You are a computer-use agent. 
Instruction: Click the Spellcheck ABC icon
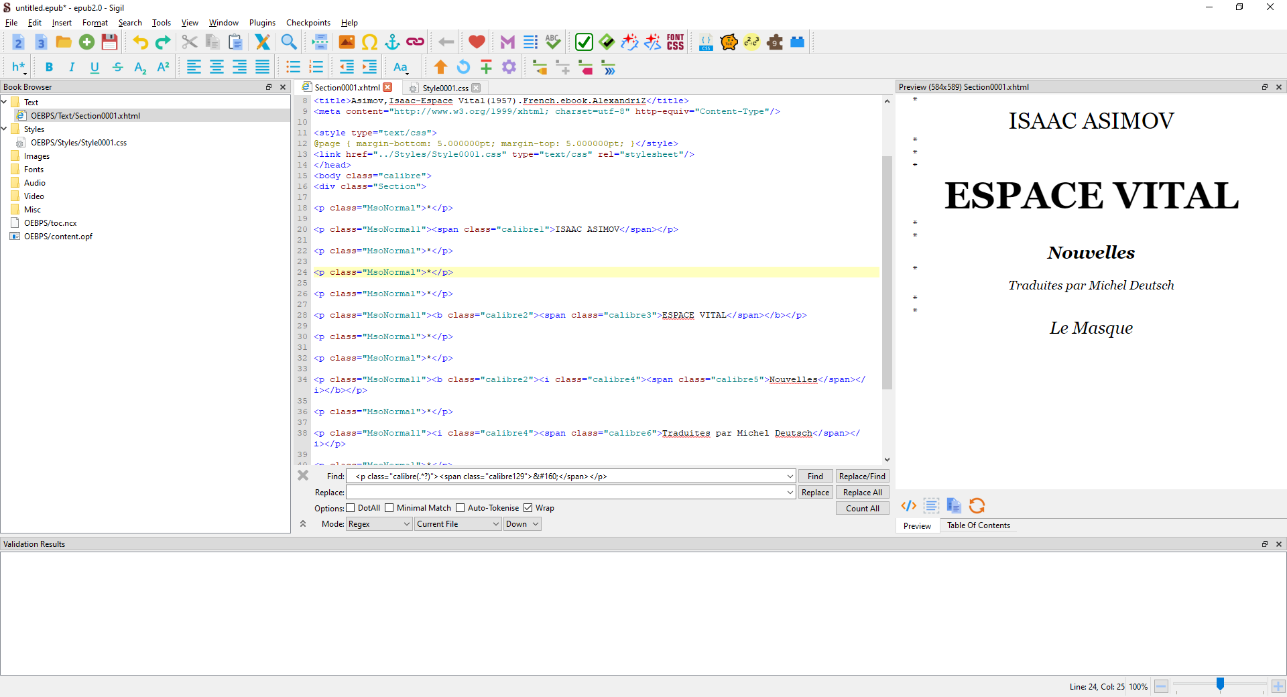click(x=552, y=42)
